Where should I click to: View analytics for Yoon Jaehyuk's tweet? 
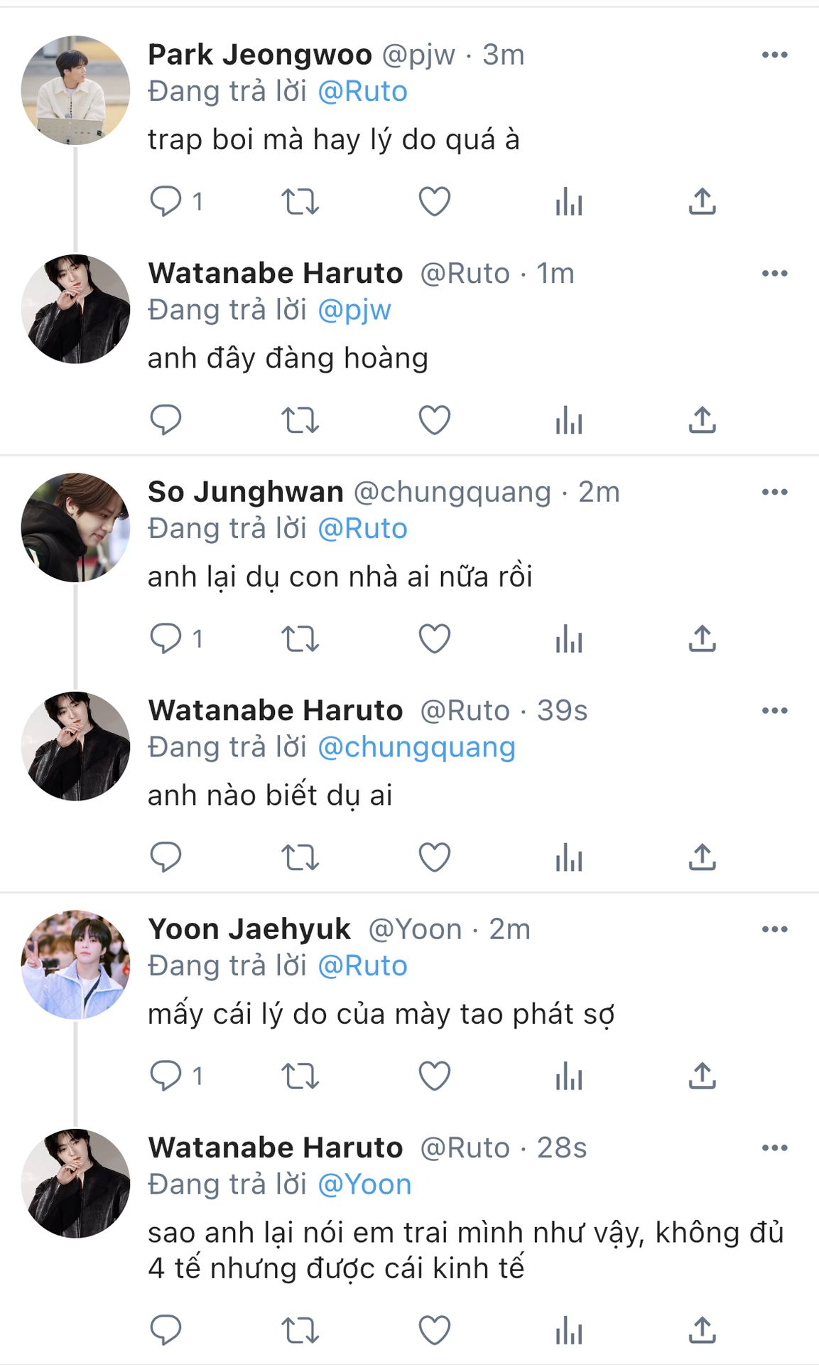[x=568, y=1076]
